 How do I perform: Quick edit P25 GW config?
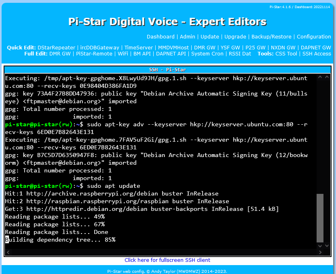tap(256, 48)
